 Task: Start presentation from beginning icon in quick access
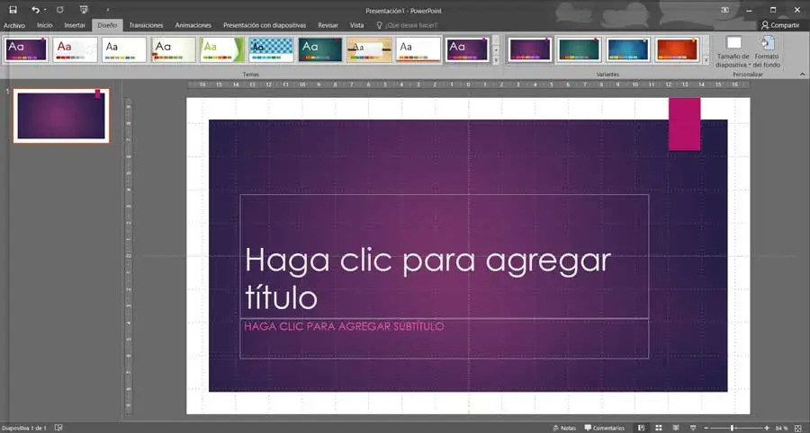(84, 10)
